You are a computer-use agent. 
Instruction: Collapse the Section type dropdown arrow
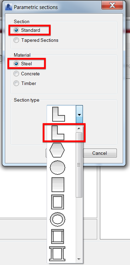pos(79,115)
